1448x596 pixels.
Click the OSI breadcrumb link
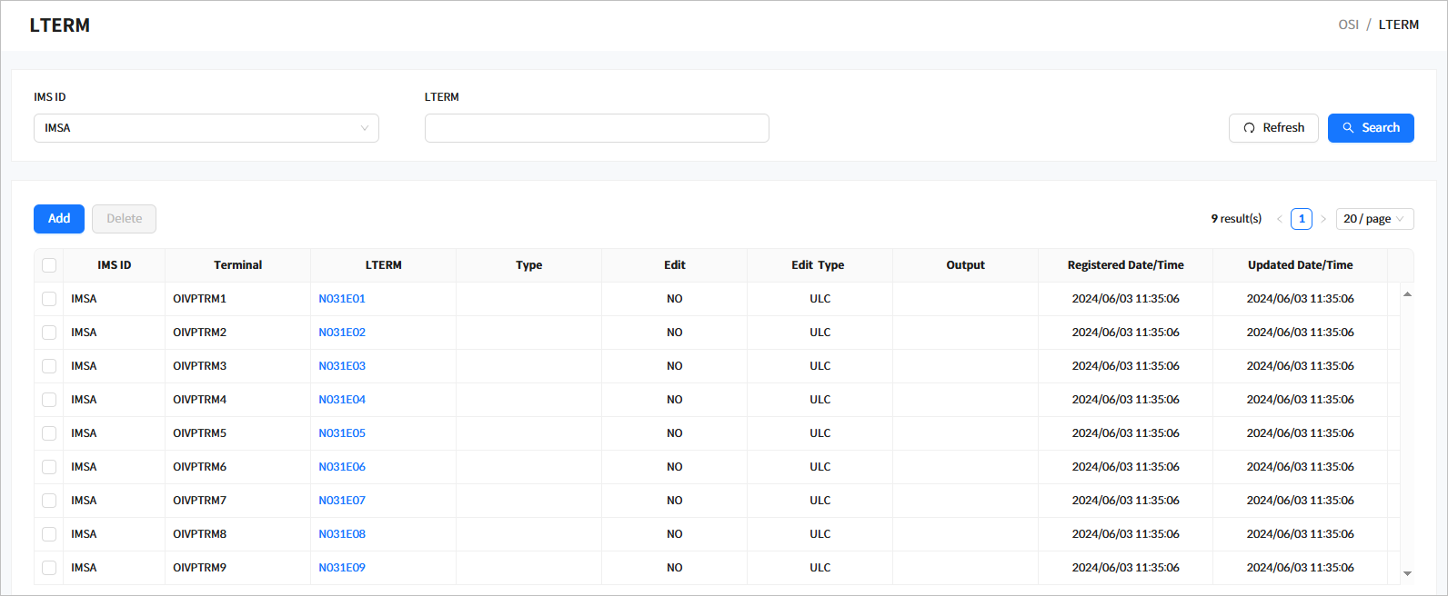[x=1348, y=25]
